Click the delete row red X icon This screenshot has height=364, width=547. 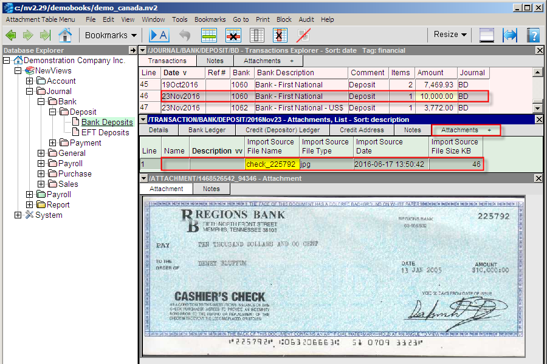click(x=233, y=35)
